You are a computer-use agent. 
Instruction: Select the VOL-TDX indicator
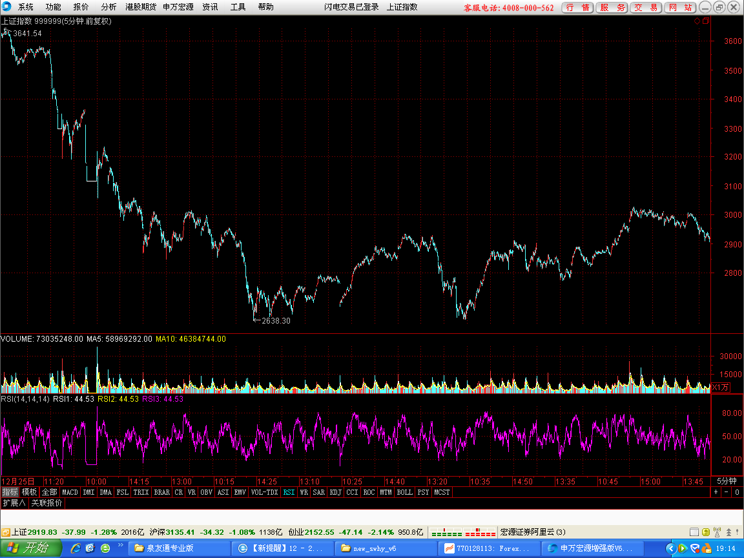[x=264, y=492]
